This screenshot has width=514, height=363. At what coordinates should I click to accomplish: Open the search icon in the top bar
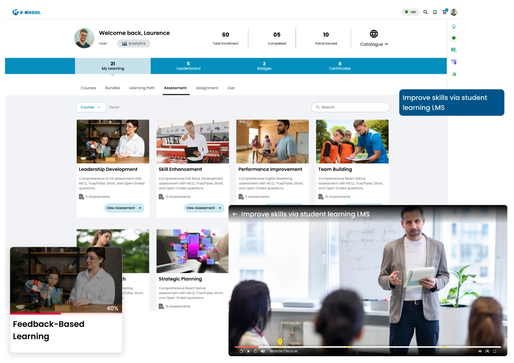click(425, 12)
